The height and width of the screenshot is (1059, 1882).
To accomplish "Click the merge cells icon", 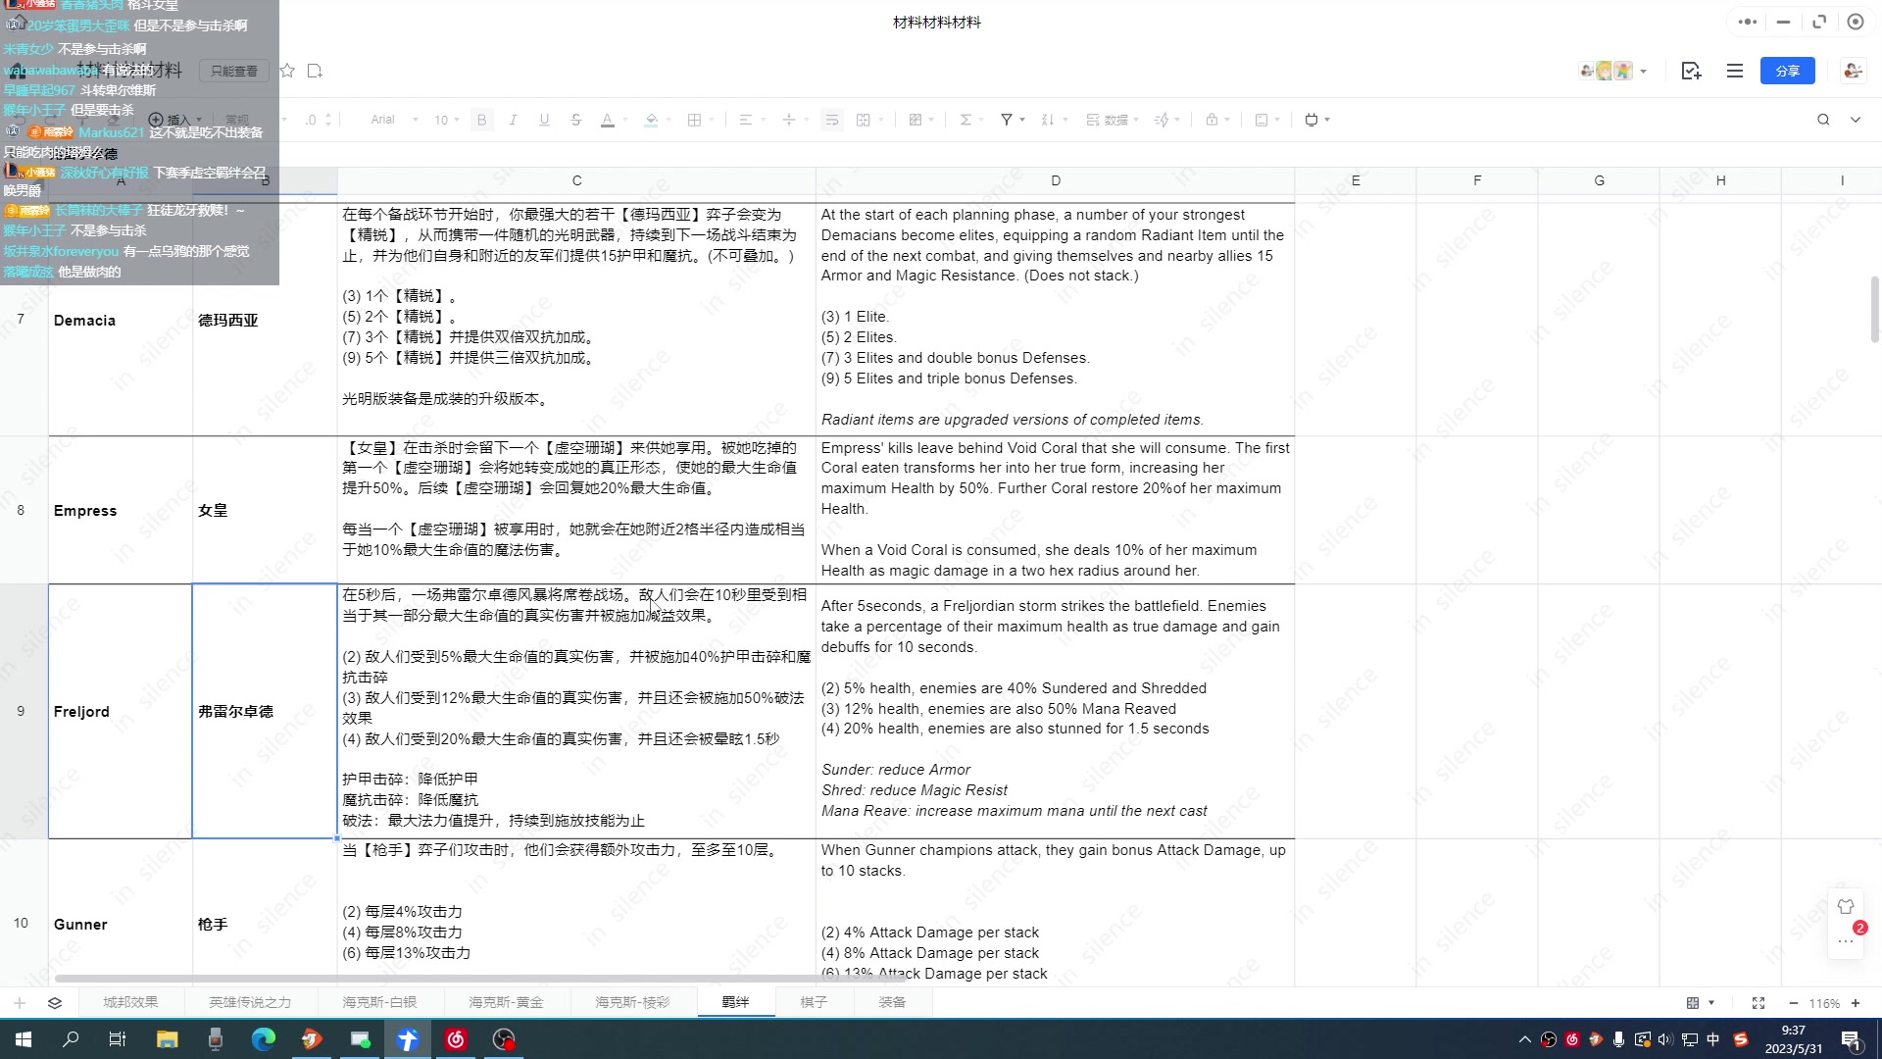I will 864,120.
